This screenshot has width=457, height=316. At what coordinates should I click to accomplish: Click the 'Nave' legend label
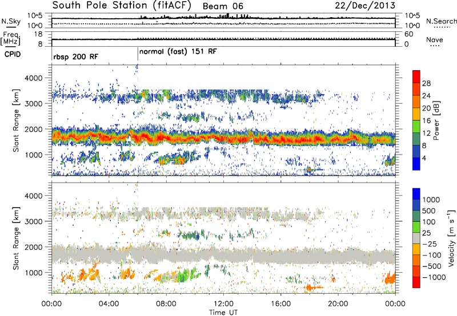click(x=434, y=40)
